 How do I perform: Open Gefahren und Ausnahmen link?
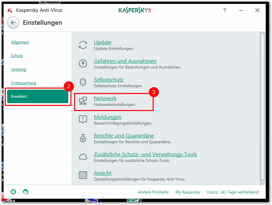(125, 61)
